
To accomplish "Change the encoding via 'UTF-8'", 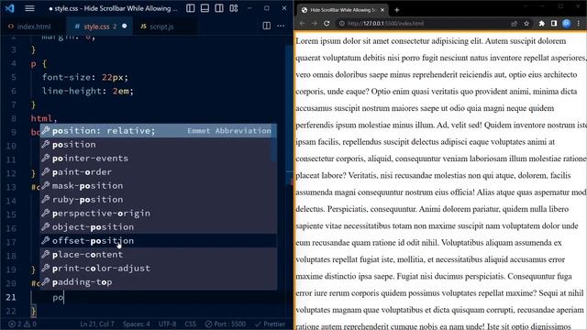I will (x=167, y=324).
